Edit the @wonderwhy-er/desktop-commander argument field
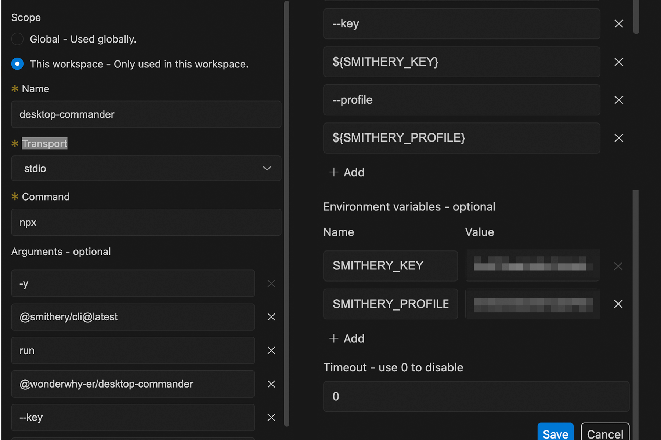Viewport: 661px width, 440px height. [x=133, y=384]
